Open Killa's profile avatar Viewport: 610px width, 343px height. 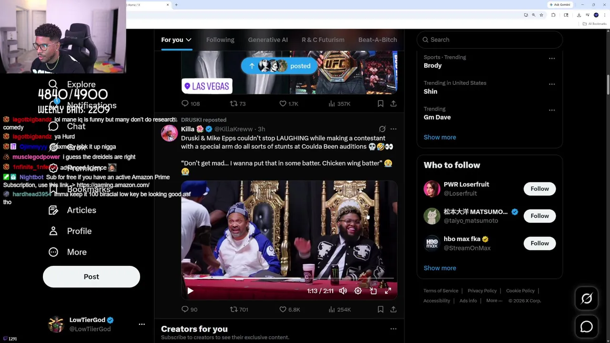coord(169,133)
